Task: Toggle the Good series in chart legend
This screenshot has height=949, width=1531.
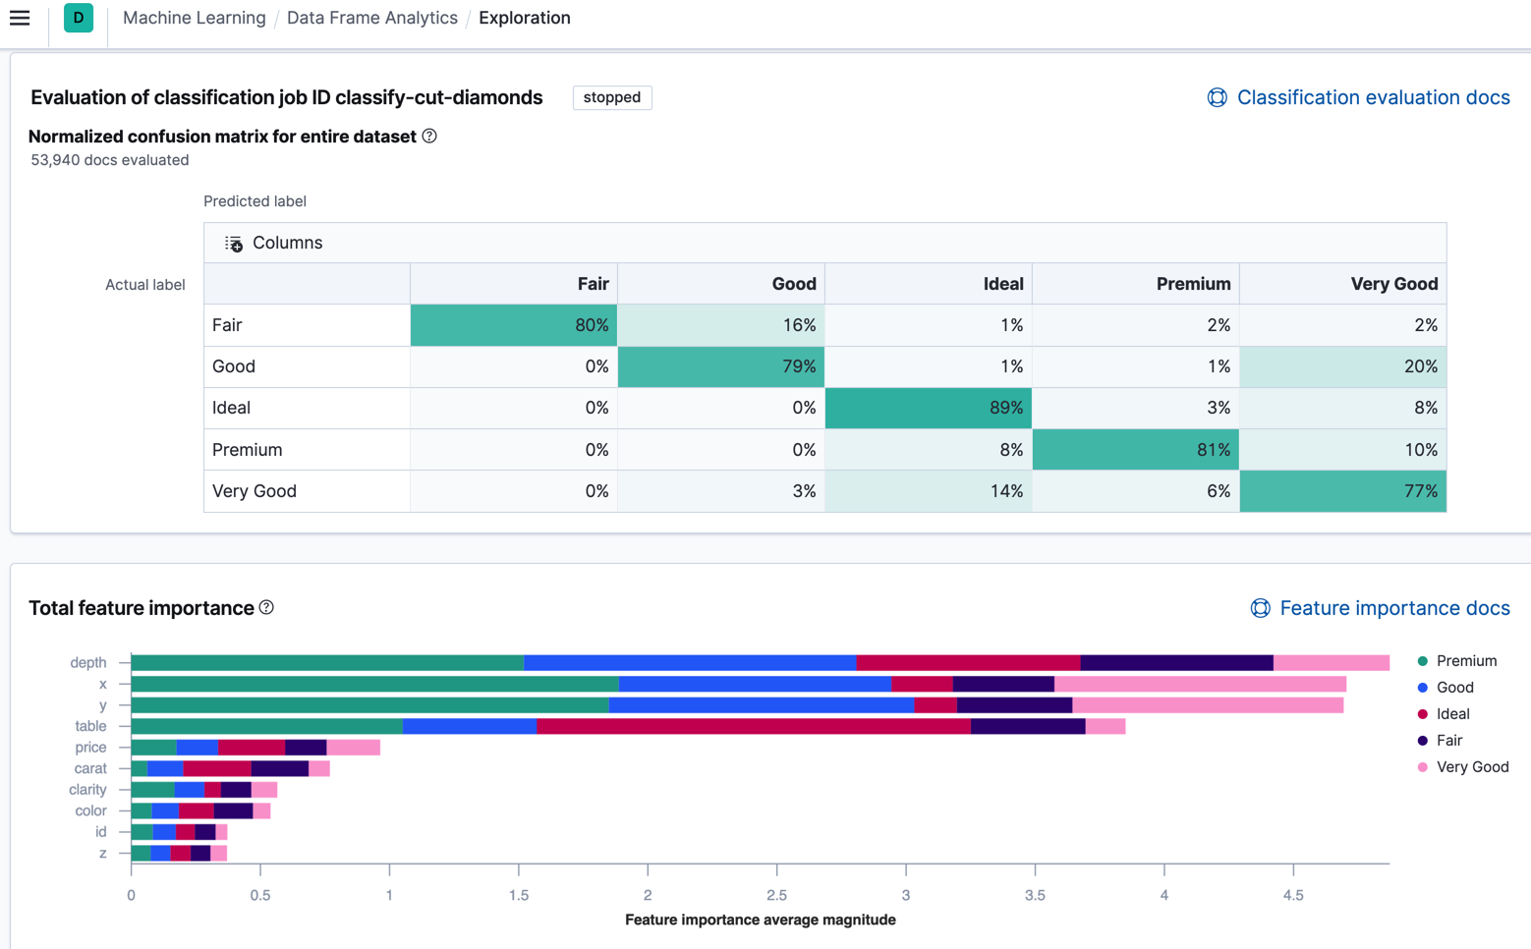Action: 1454,688
